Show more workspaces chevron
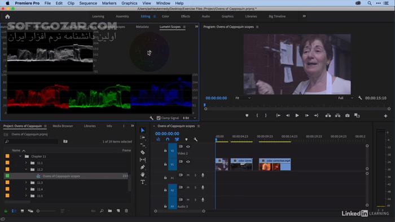The width and height of the screenshot is (395, 222). tap(304, 16)
